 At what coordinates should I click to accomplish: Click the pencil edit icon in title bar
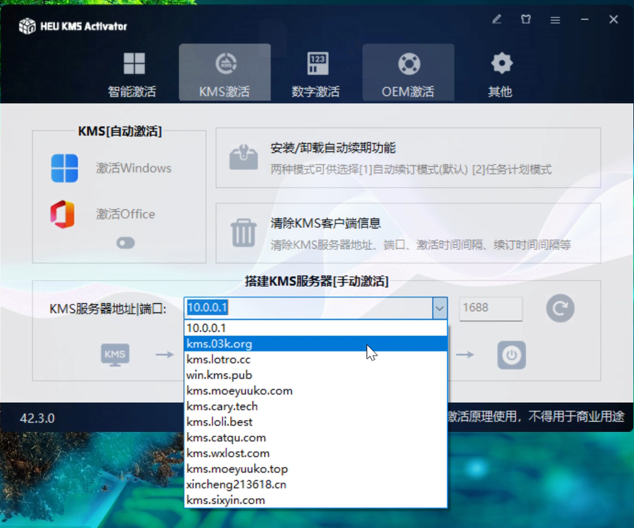[497, 20]
